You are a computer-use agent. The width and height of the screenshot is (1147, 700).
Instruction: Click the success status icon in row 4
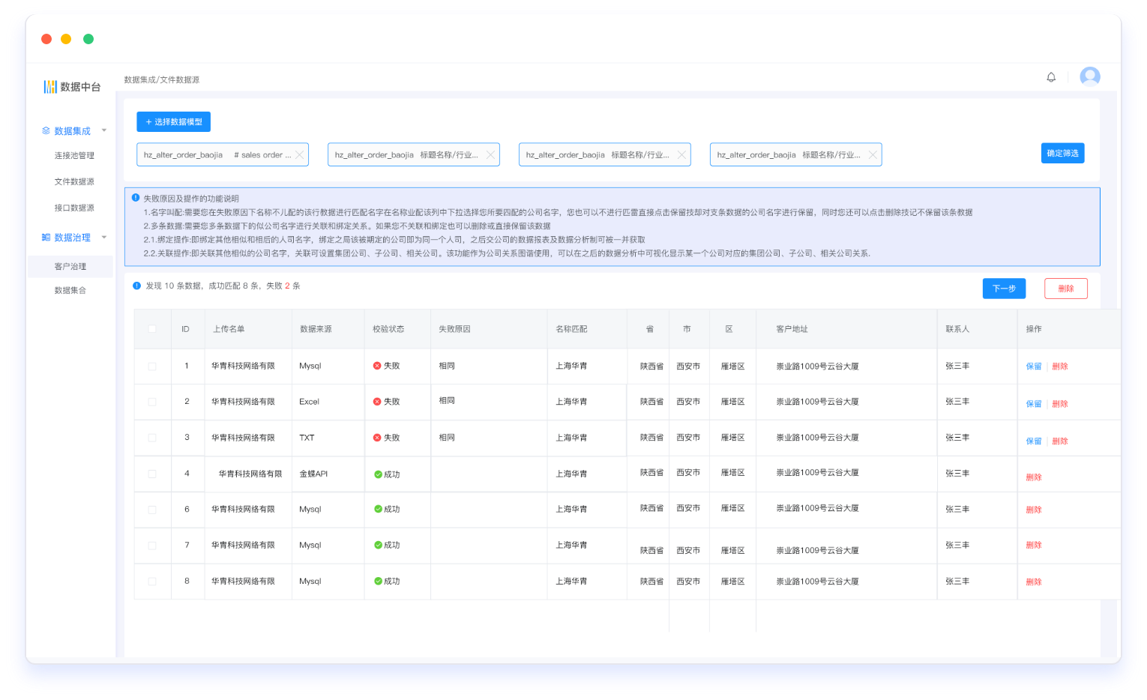(x=378, y=474)
